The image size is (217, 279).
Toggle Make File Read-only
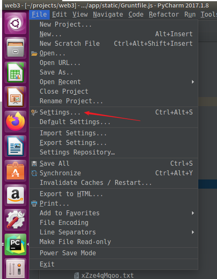click(75, 242)
